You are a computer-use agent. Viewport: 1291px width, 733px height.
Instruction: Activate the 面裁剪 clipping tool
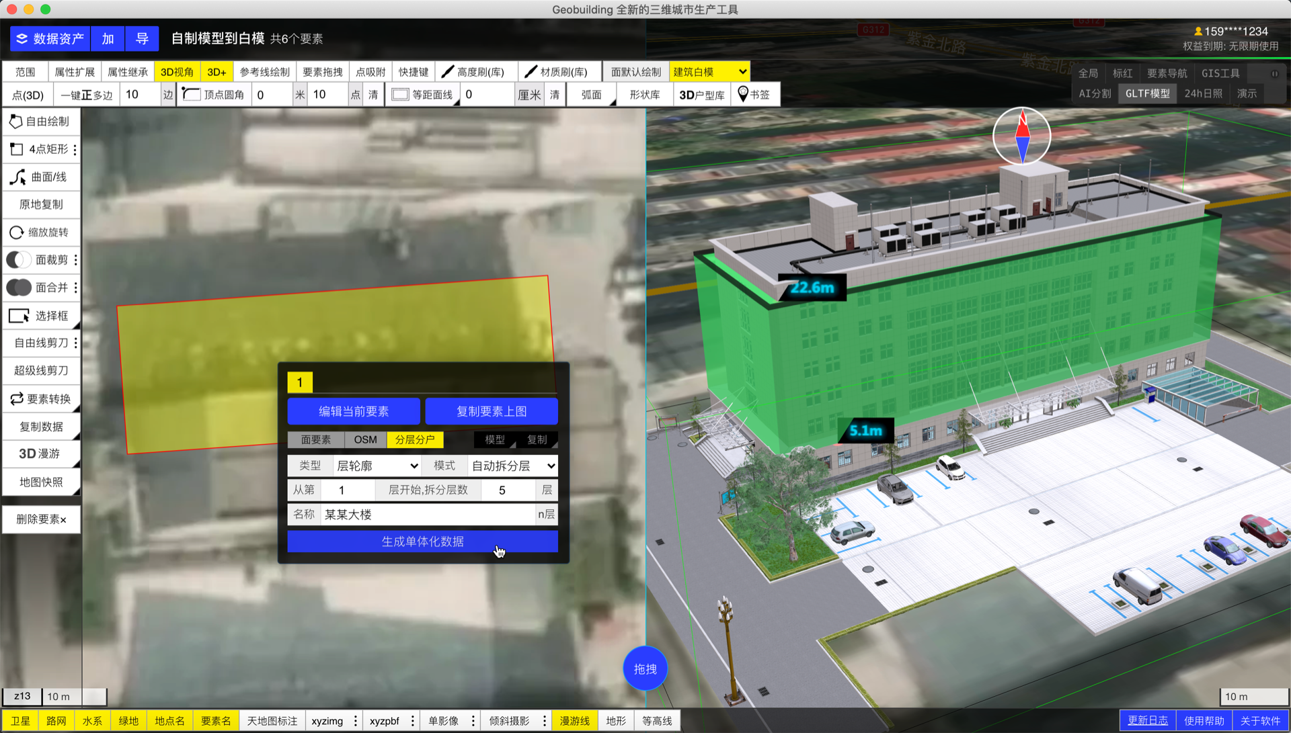click(38, 260)
